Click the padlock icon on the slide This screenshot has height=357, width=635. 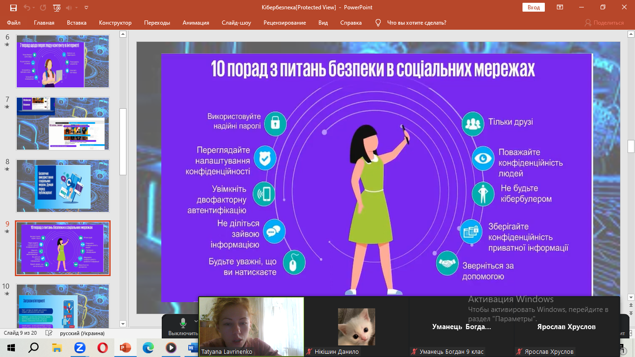coord(275,124)
